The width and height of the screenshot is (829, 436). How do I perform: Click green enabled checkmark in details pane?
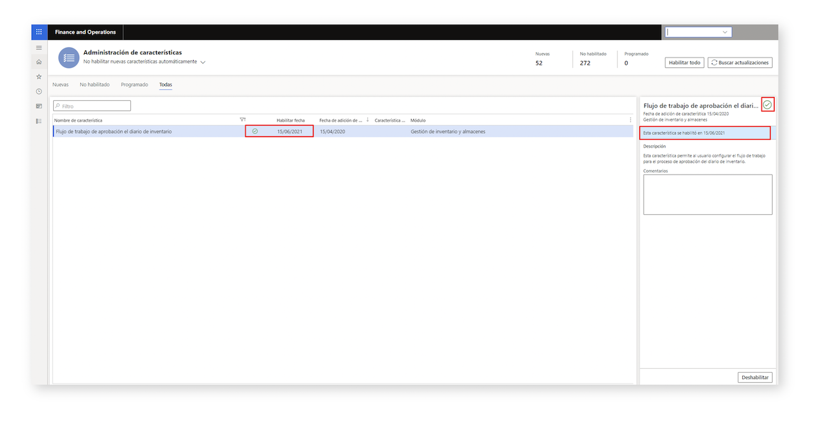(x=767, y=105)
